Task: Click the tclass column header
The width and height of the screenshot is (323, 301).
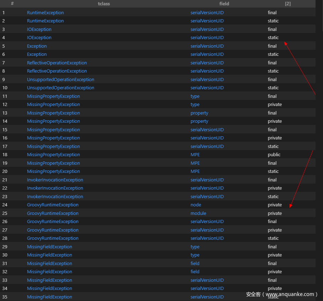Action: 104,4
